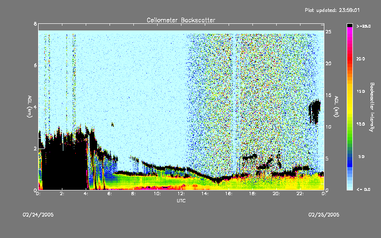
Task: Click the black cloud patch near 23 UTC, 4 km
Action: 315,111
